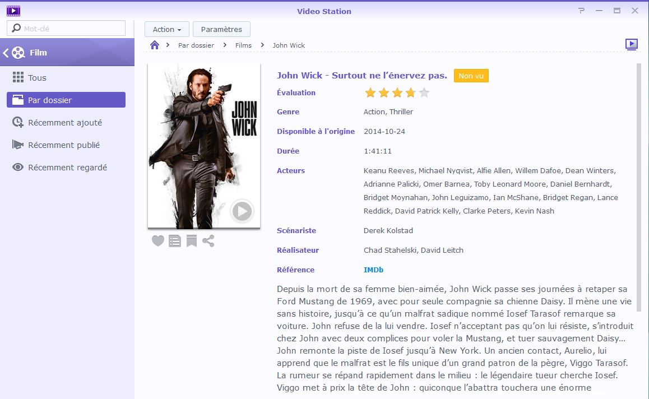Click the Tous grid icon
The image size is (649, 399).
click(18, 77)
